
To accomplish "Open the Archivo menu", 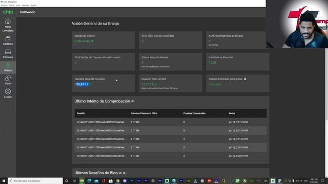I will click(x=4, y=5).
